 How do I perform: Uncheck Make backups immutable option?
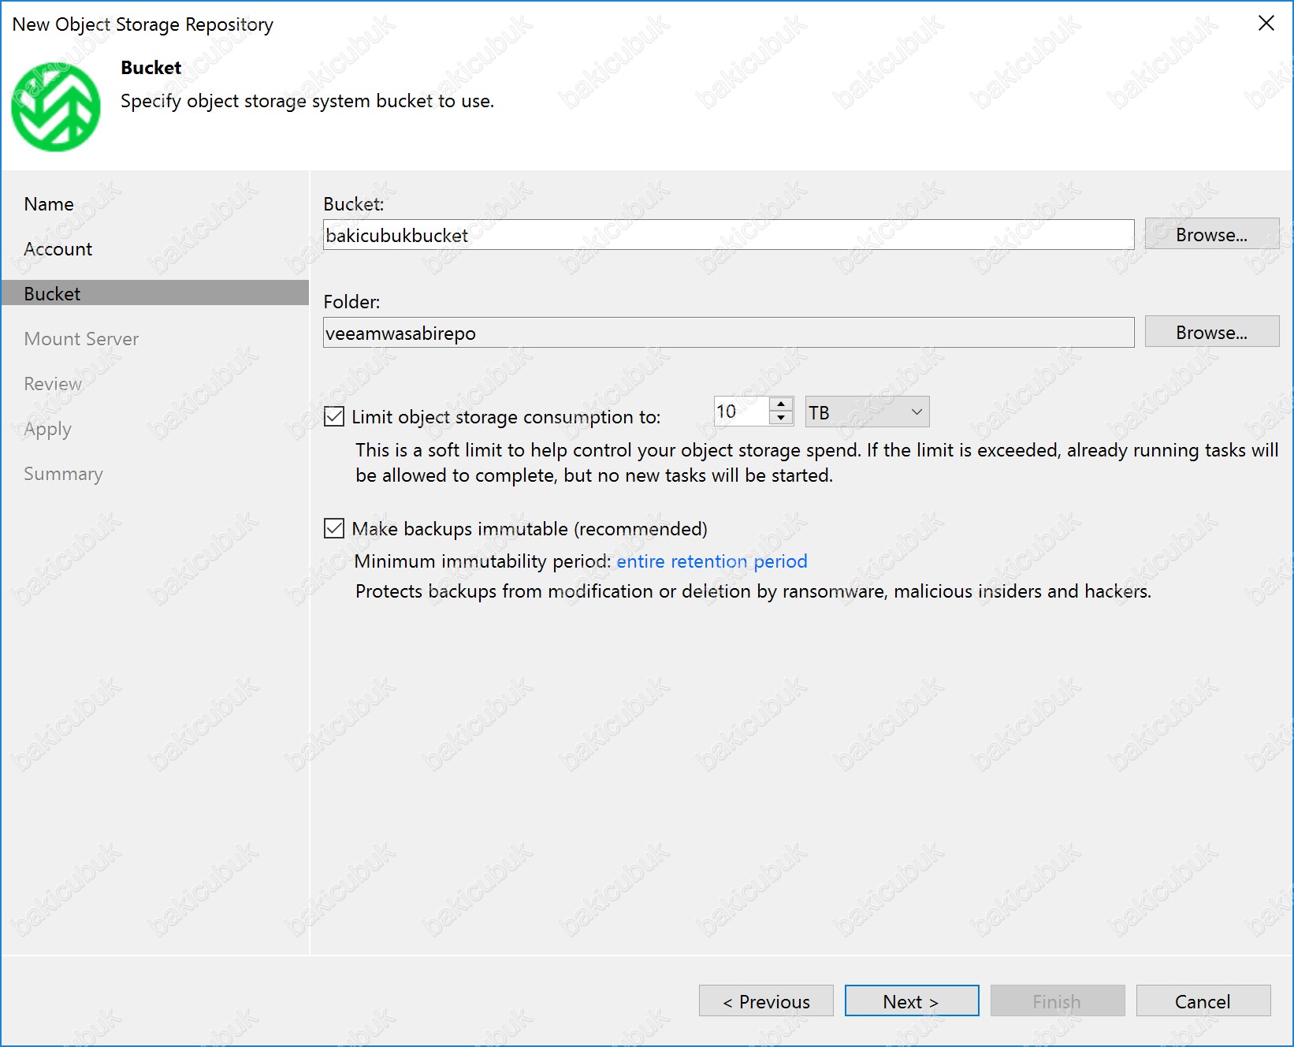pos(334,528)
